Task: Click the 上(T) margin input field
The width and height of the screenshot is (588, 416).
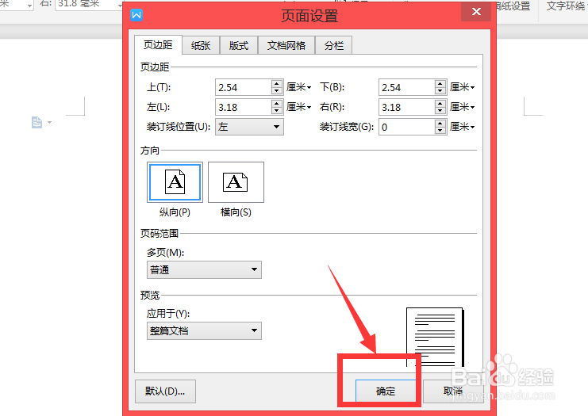Action: (243, 87)
